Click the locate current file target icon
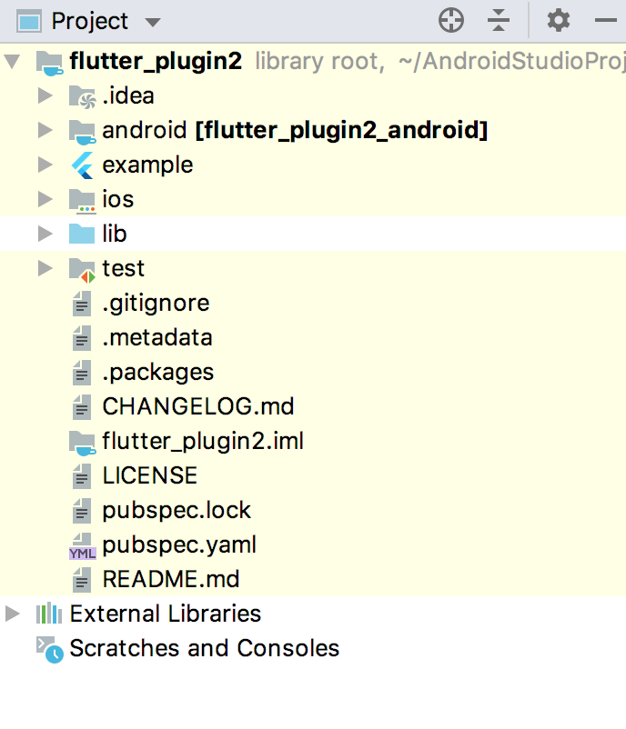 point(451,20)
